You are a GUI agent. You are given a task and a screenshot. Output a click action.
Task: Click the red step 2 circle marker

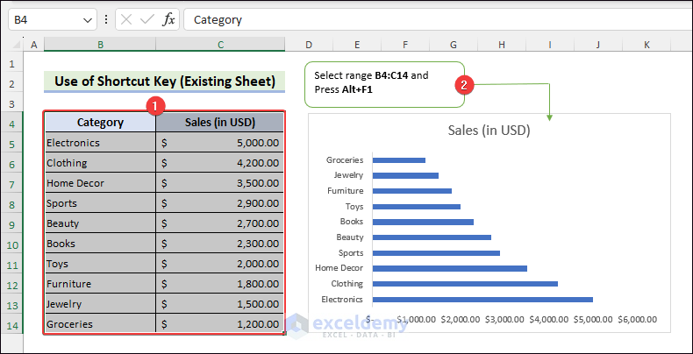[466, 85]
